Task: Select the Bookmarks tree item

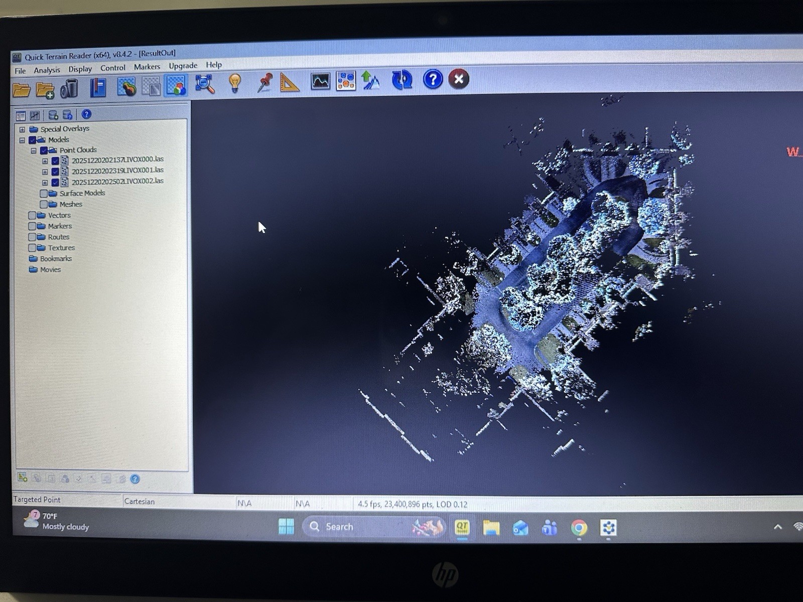Action: click(x=57, y=258)
